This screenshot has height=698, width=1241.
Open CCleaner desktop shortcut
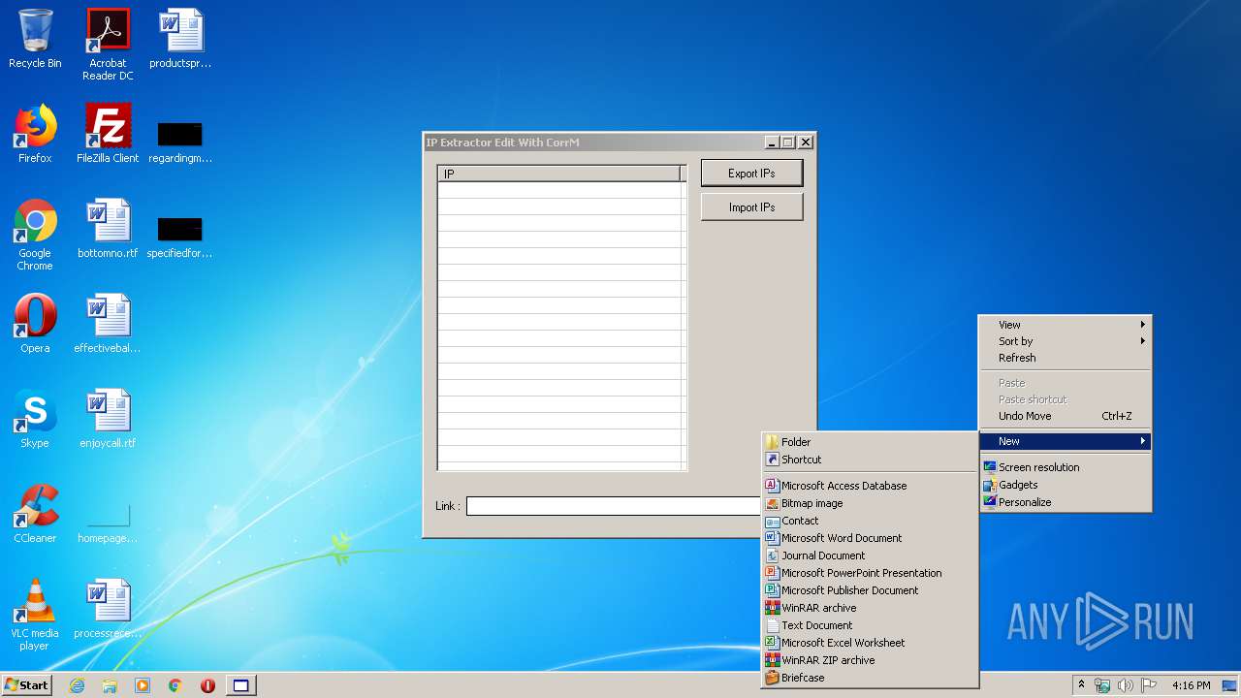pos(35,514)
